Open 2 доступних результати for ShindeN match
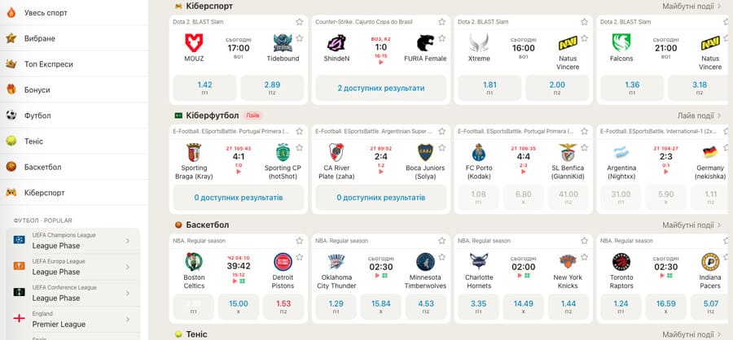Image resolution: width=733 pixels, height=340 pixels. (380, 88)
